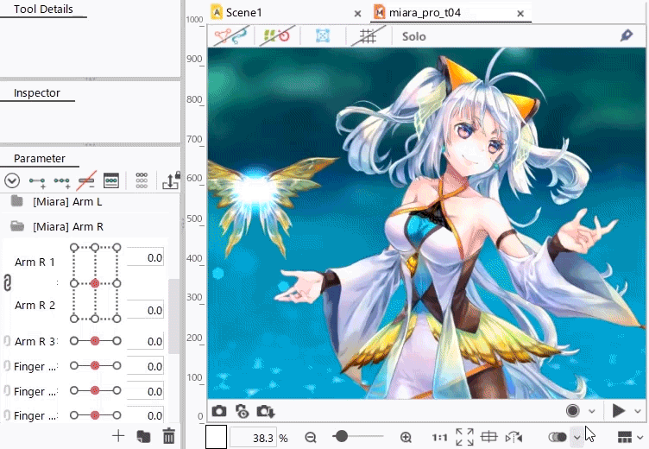Open the dropdown beside the layout grid icon
Screen dimensions: 649x449
pos(640,438)
